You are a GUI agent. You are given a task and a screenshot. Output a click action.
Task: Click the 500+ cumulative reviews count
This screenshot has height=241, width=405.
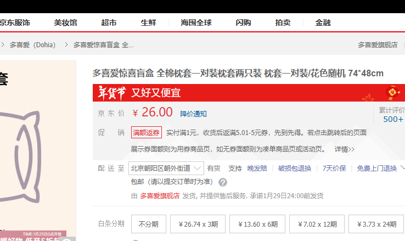(x=393, y=119)
